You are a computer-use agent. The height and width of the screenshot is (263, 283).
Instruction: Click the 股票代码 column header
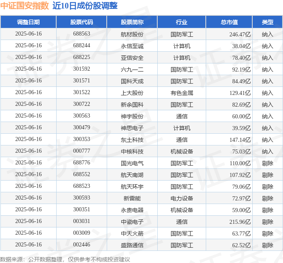[82, 22]
